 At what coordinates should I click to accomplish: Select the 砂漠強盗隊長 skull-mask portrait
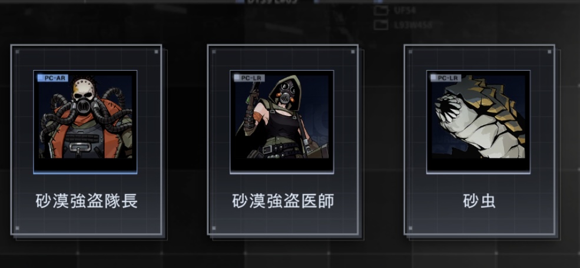(x=85, y=121)
